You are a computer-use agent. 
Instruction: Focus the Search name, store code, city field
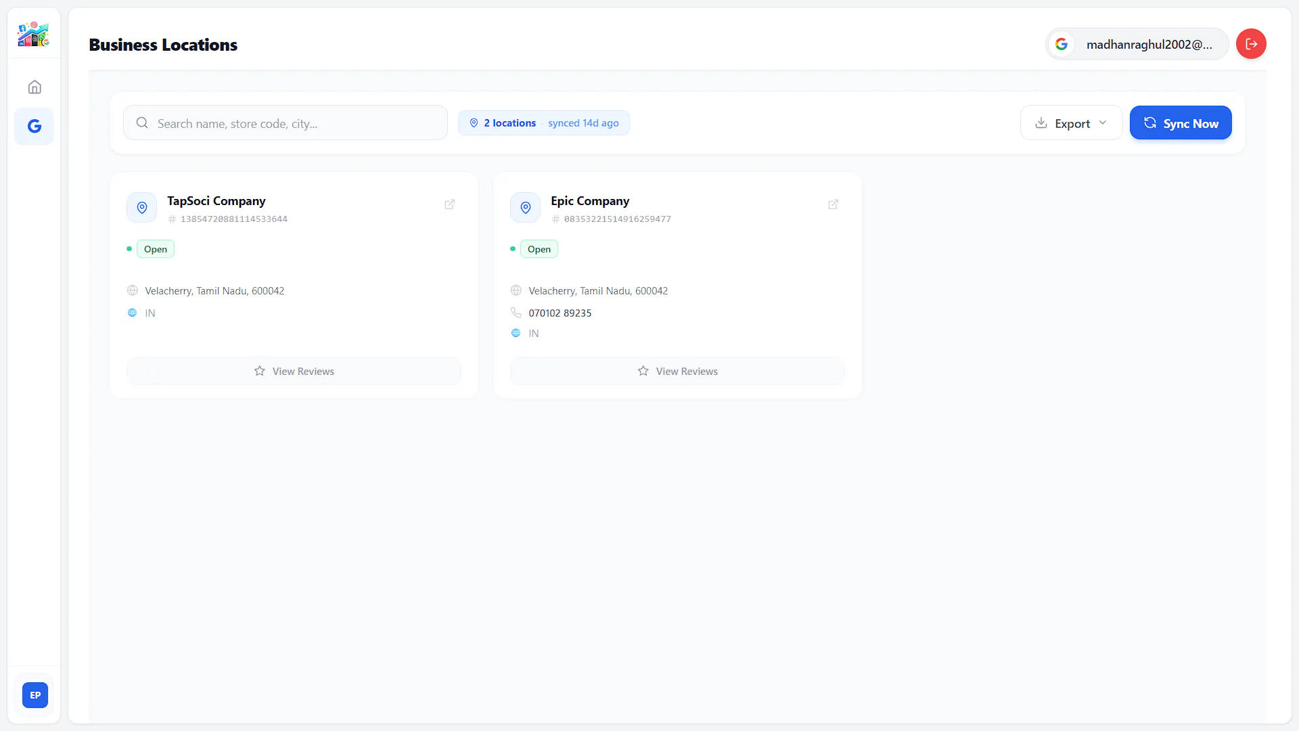click(286, 123)
